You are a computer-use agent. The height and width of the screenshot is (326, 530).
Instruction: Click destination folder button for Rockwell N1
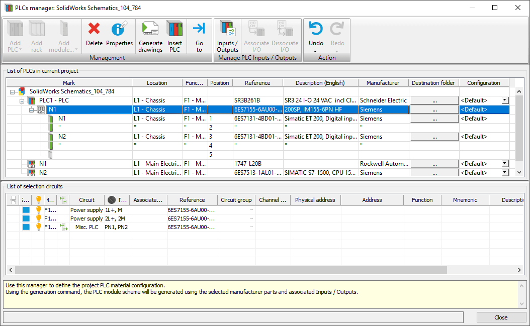pyautogui.click(x=434, y=164)
